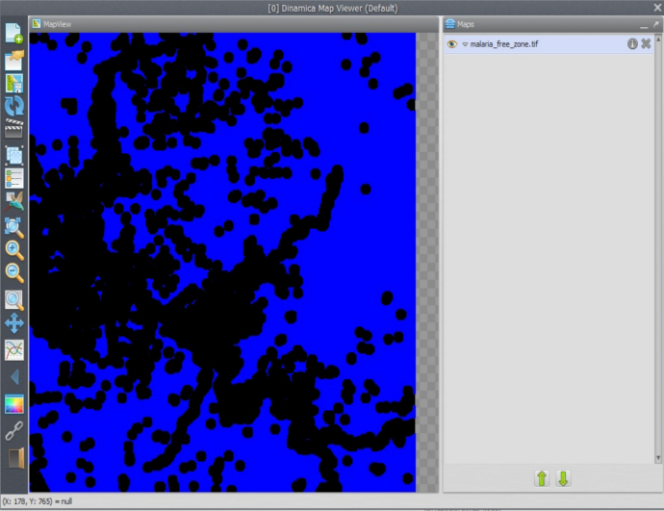Screen dimensions: 664x511
Task: Reload the map with the blue refresh arrows
Action: pyautogui.click(x=14, y=107)
